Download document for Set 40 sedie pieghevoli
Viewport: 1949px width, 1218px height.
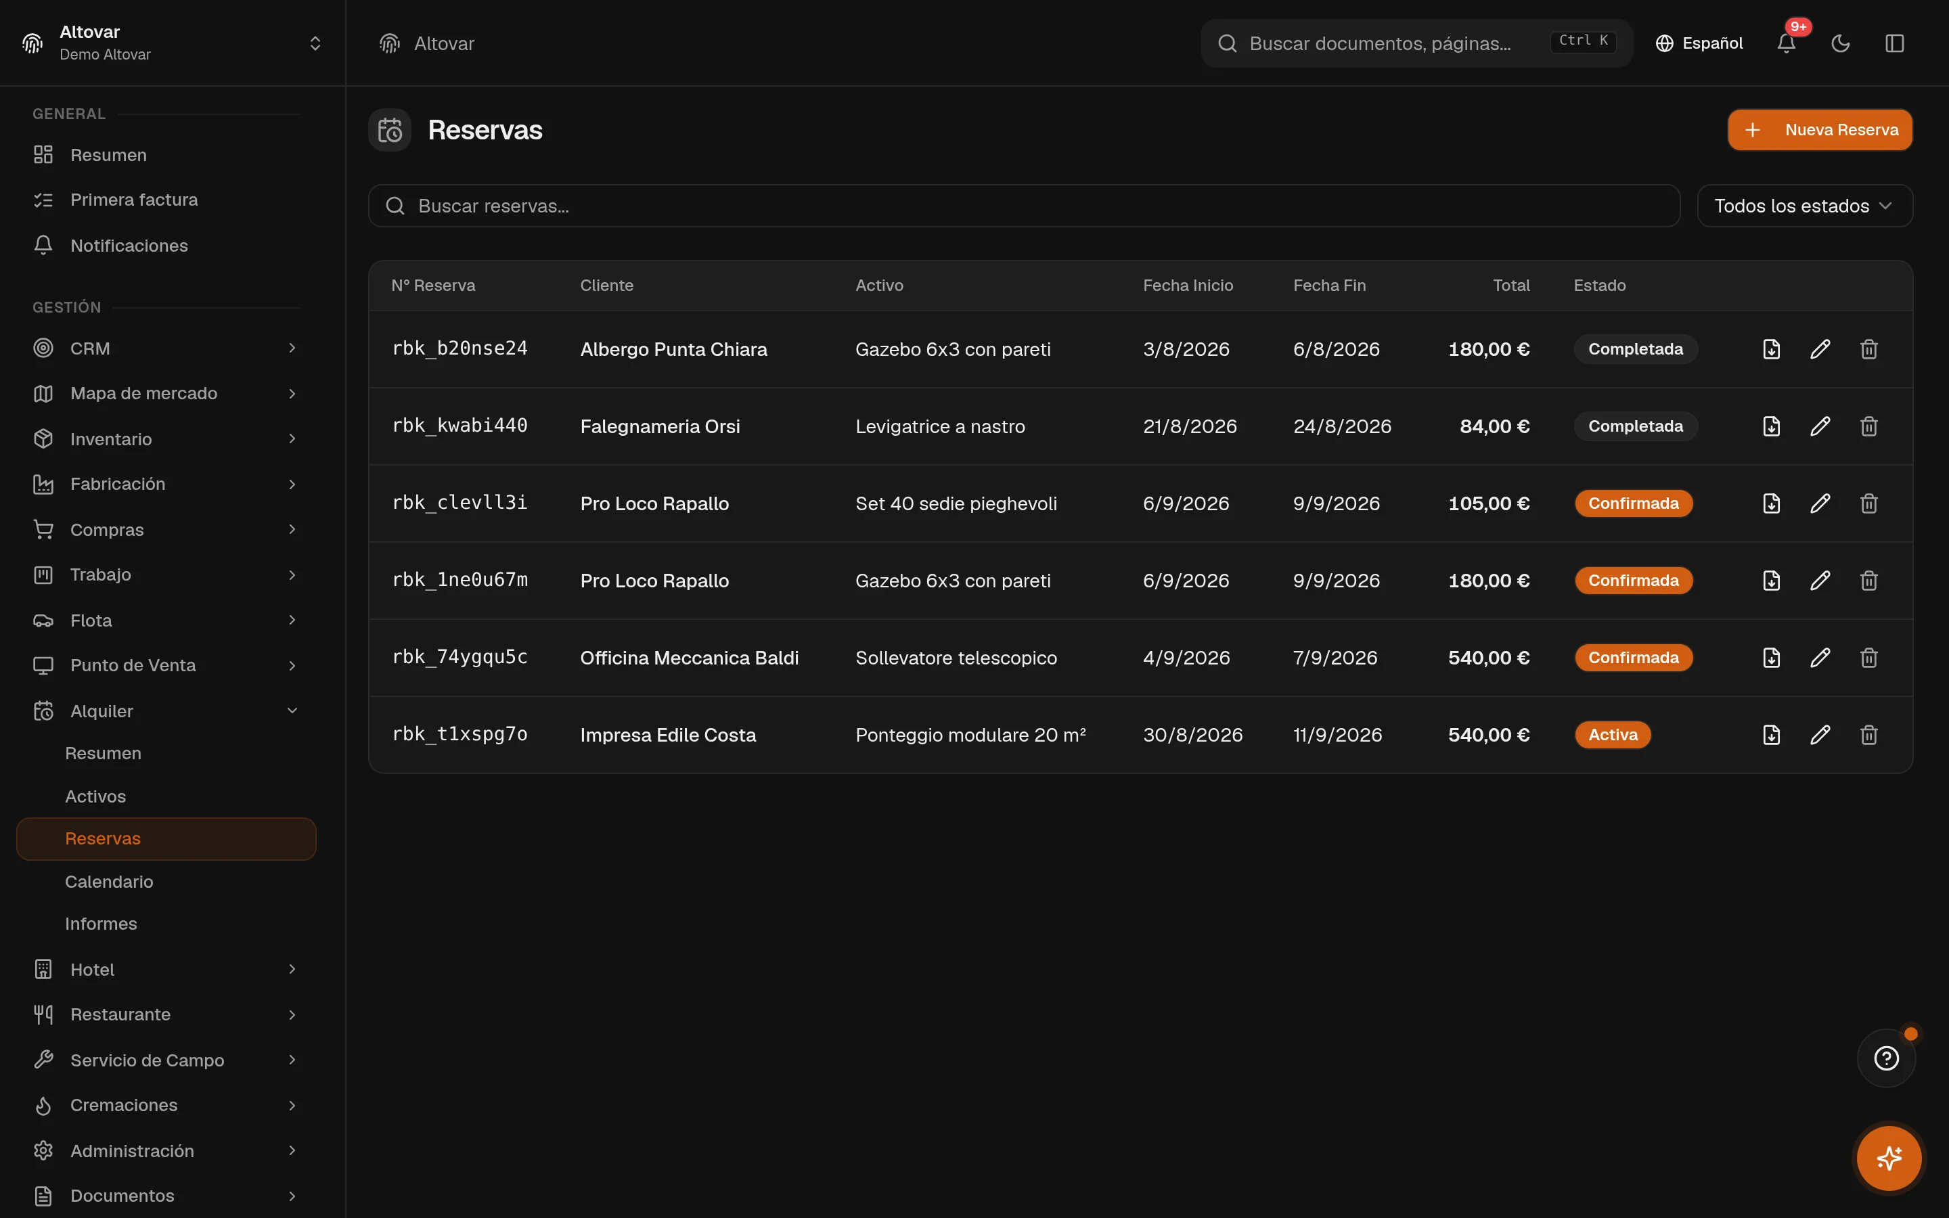click(1771, 503)
